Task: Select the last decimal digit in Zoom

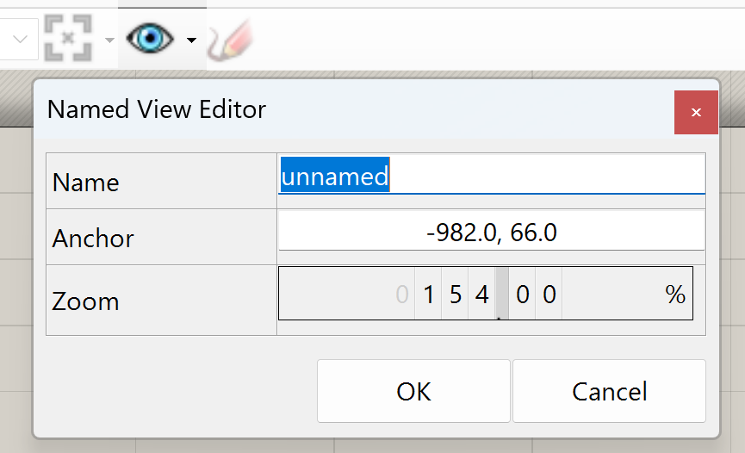Action: click(x=549, y=295)
